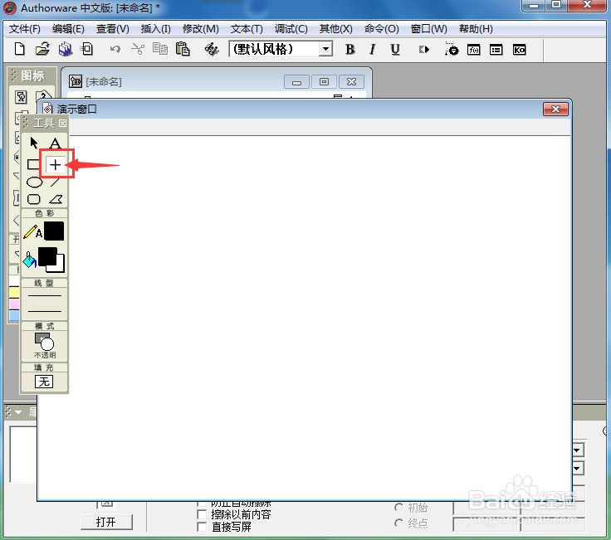This screenshot has height=540, width=611.
Task: Select the pointer tool in toolbox
Action: point(34,143)
